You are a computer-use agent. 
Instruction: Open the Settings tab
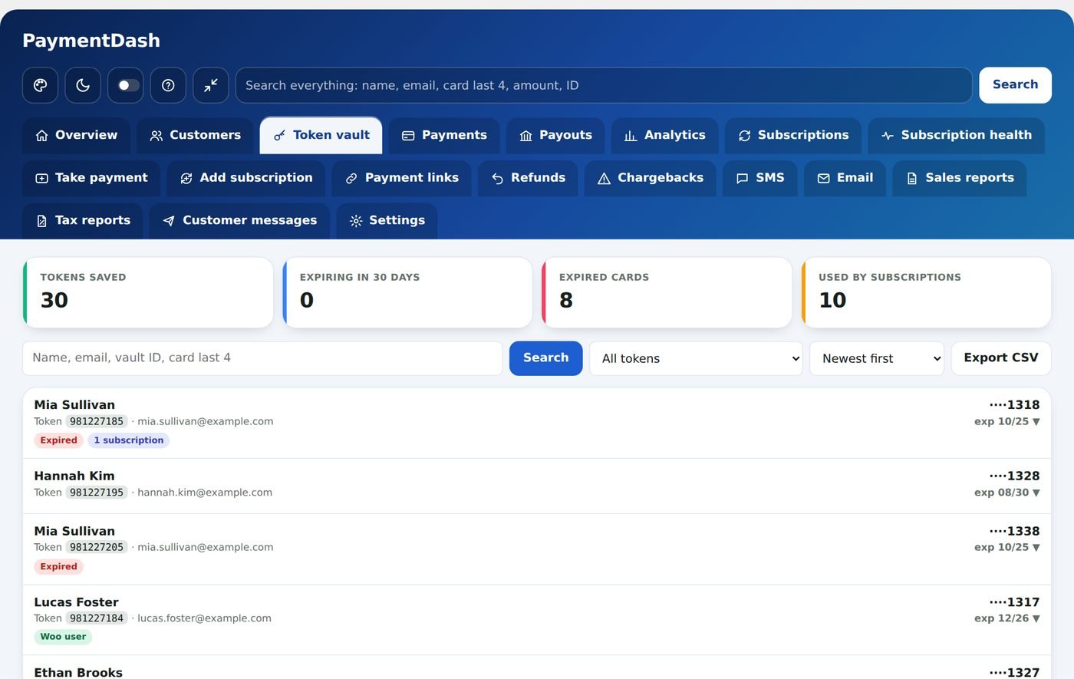(387, 221)
